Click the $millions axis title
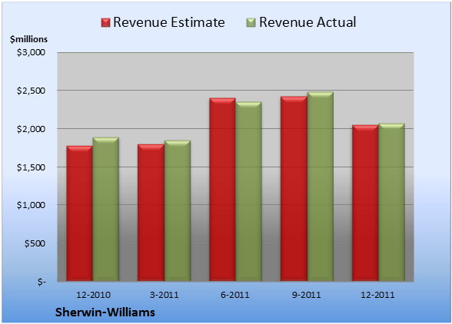The height and width of the screenshot is (324, 452). (x=28, y=39)
